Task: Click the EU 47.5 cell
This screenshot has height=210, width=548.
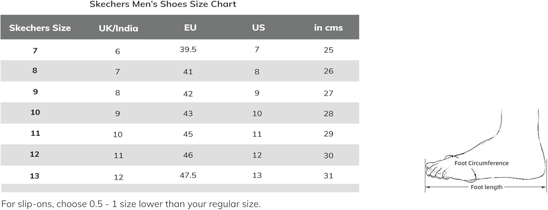Action: click(x=188, y=175)
